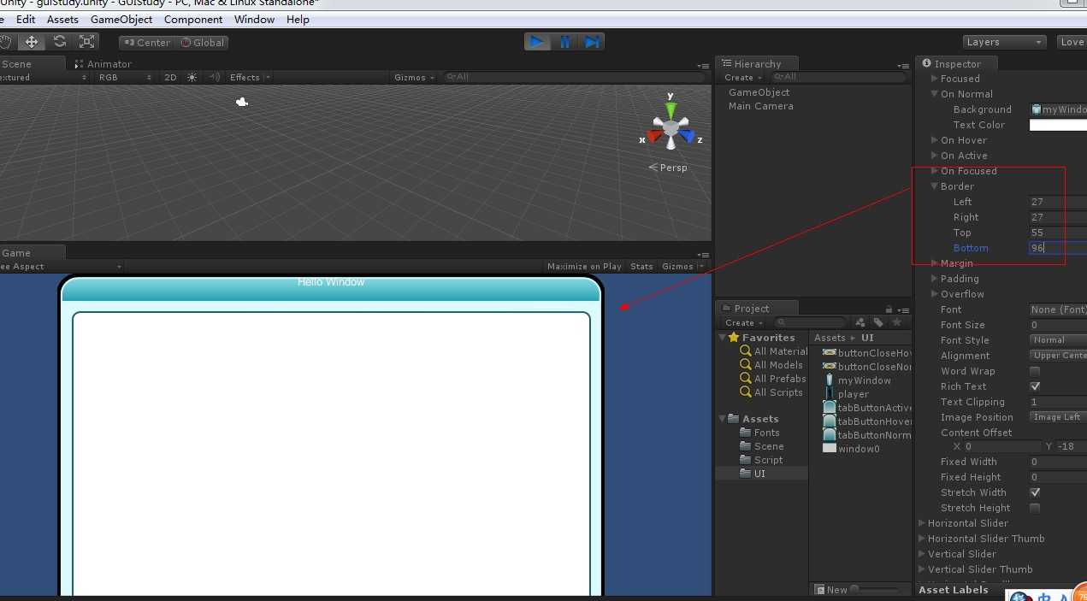Screen dimensions: 1087x601
Task: Select myWindow GUISkin asset
Action: tap(857, 380)
